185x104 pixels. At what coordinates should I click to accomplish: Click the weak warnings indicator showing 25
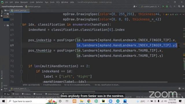click(172, 14)
